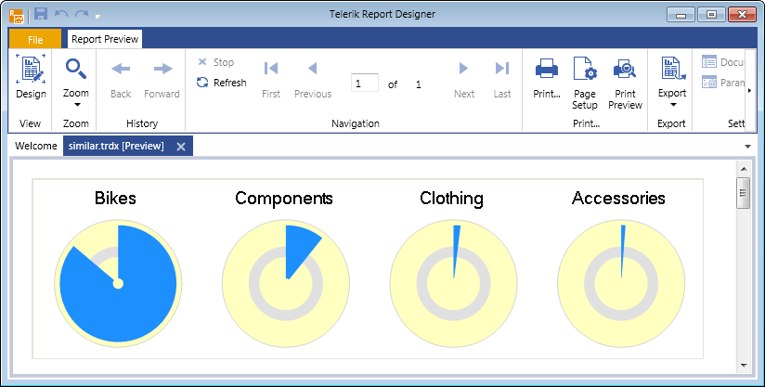Click the scroll down arrow
Viewport: 765px width, 387px height.
(744, 365)
